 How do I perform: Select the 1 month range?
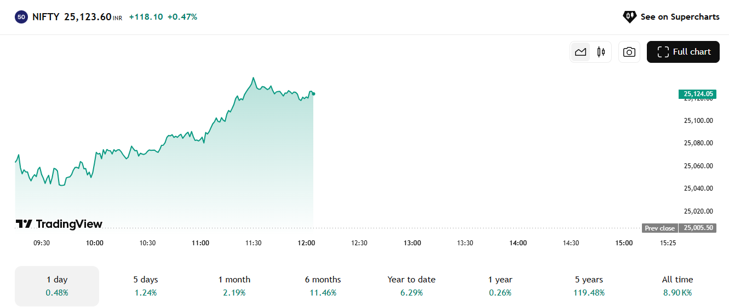[x=234, y=286]
